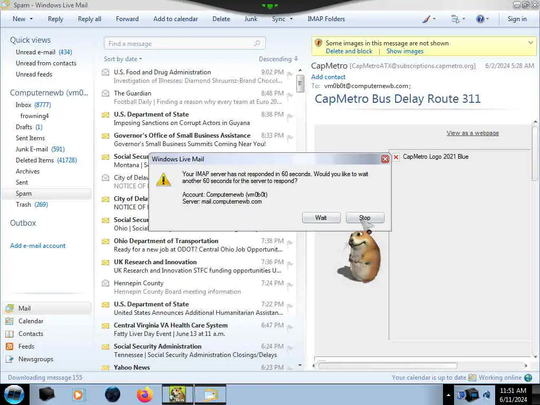
Task: Open U.S. Food and Drug Administration message
Action: coord(198,76)
